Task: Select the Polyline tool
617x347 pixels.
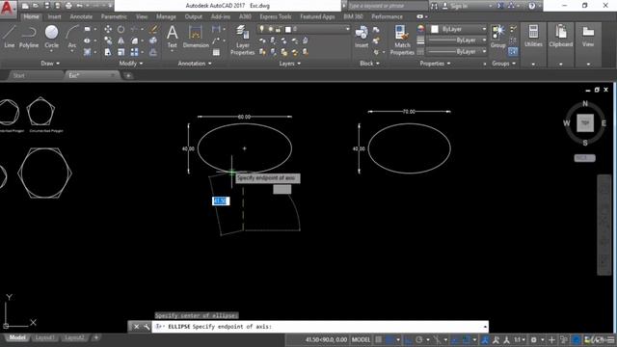Action: click(x=29, y=37)
